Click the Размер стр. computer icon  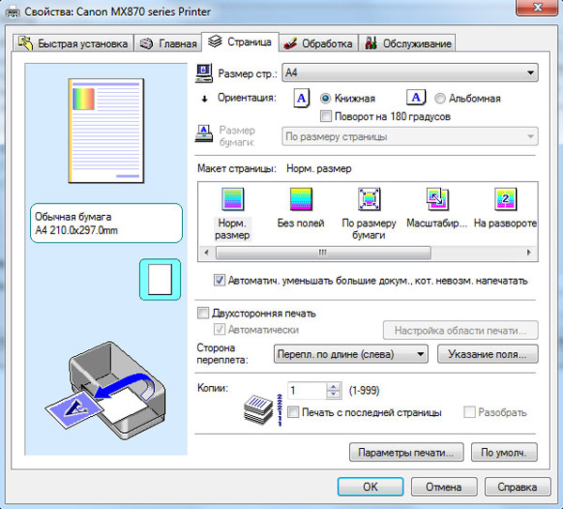204,73
